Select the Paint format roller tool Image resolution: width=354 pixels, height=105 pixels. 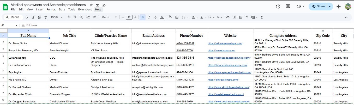[x=46, y=17]
